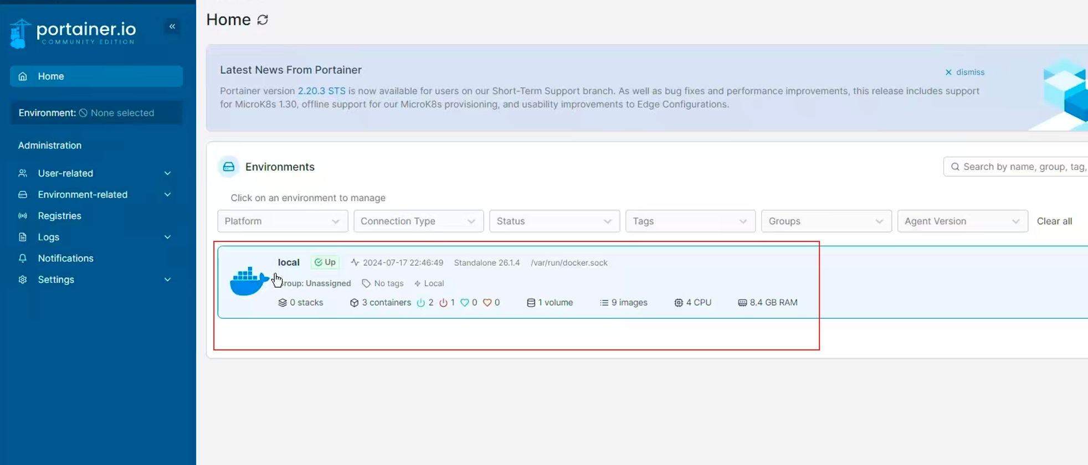
Task: Open the Status filter dropdown
Action: point(555,221)
